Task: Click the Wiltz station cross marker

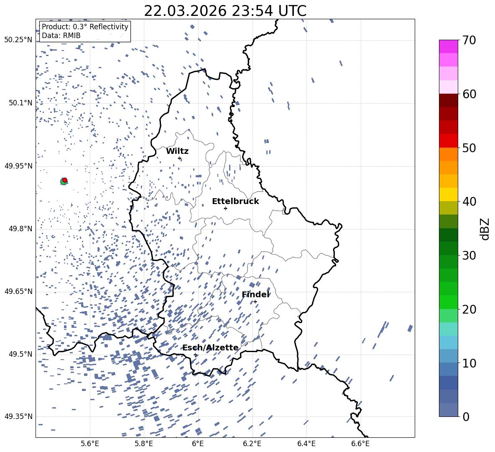Action: [x=180, y=158]
